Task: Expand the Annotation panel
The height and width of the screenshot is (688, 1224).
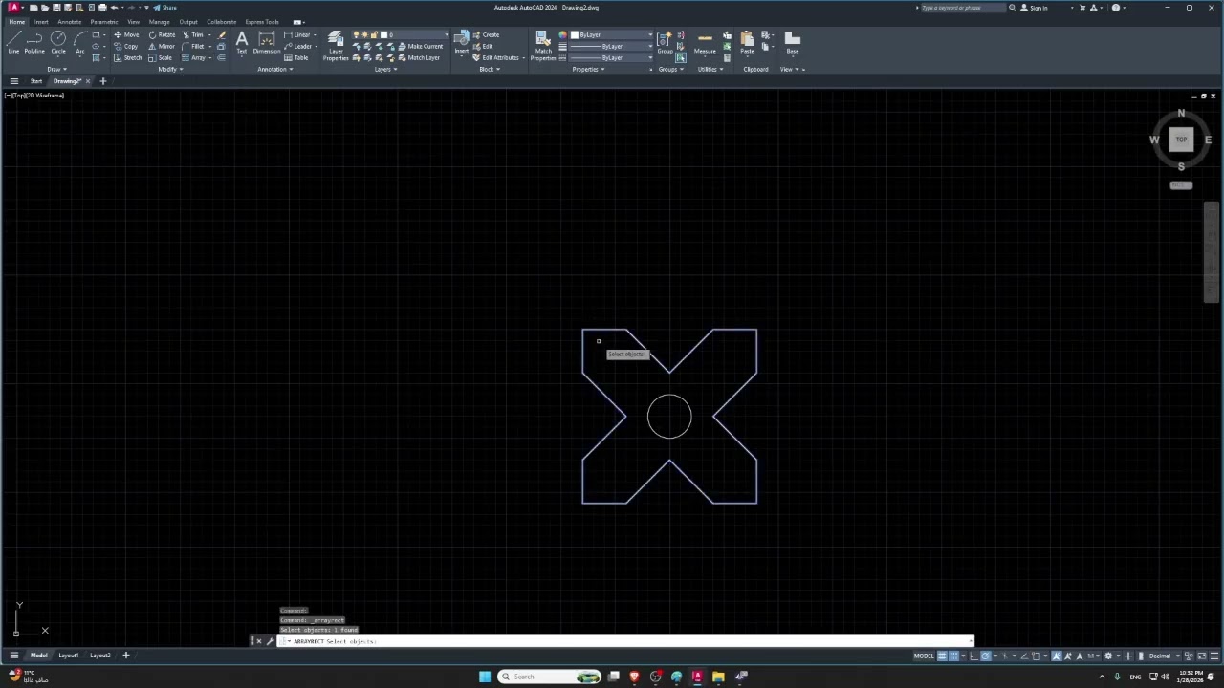Action: click(274, 69)
